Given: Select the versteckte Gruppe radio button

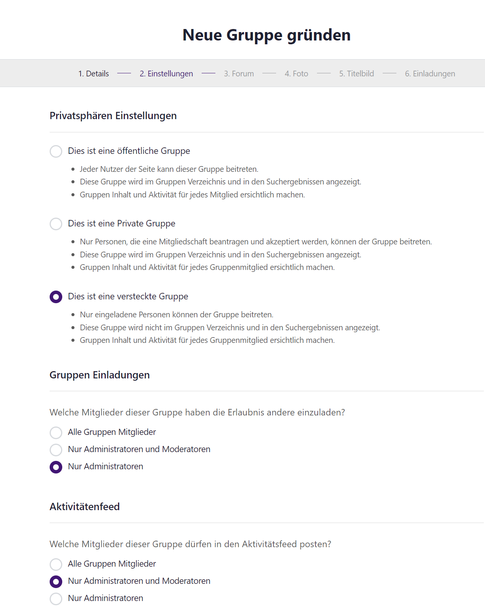Looking at the screenshot, I should click(56, 297).
